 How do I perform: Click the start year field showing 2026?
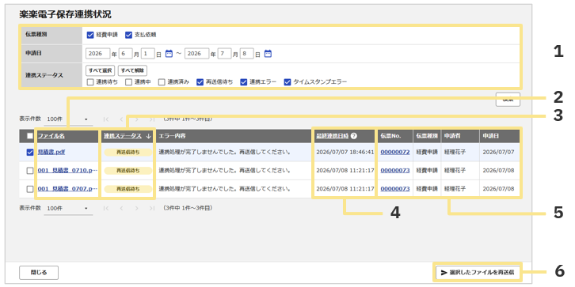pyautogui.click(x=98, y=54)
